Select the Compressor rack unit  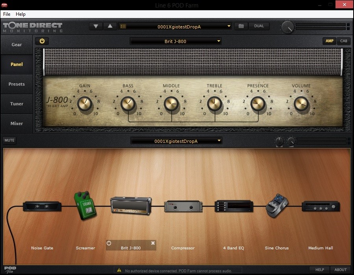pos(183,206)
